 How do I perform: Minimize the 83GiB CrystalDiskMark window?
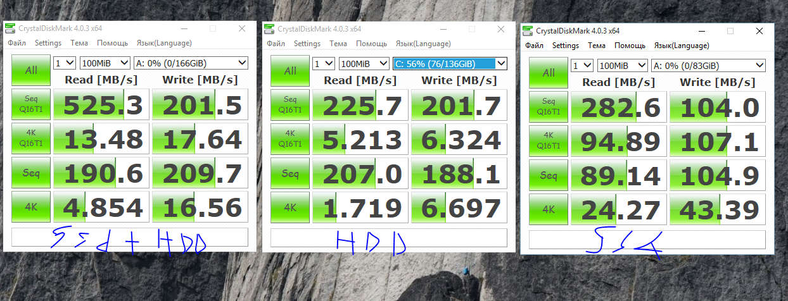point(701,31)
